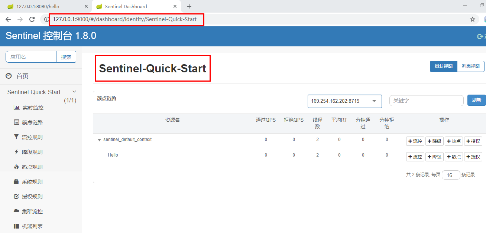Viewport: 486px width, 233px height.
Task: Click the 系统规则 lock icon
Action: [x=16, y=181]
